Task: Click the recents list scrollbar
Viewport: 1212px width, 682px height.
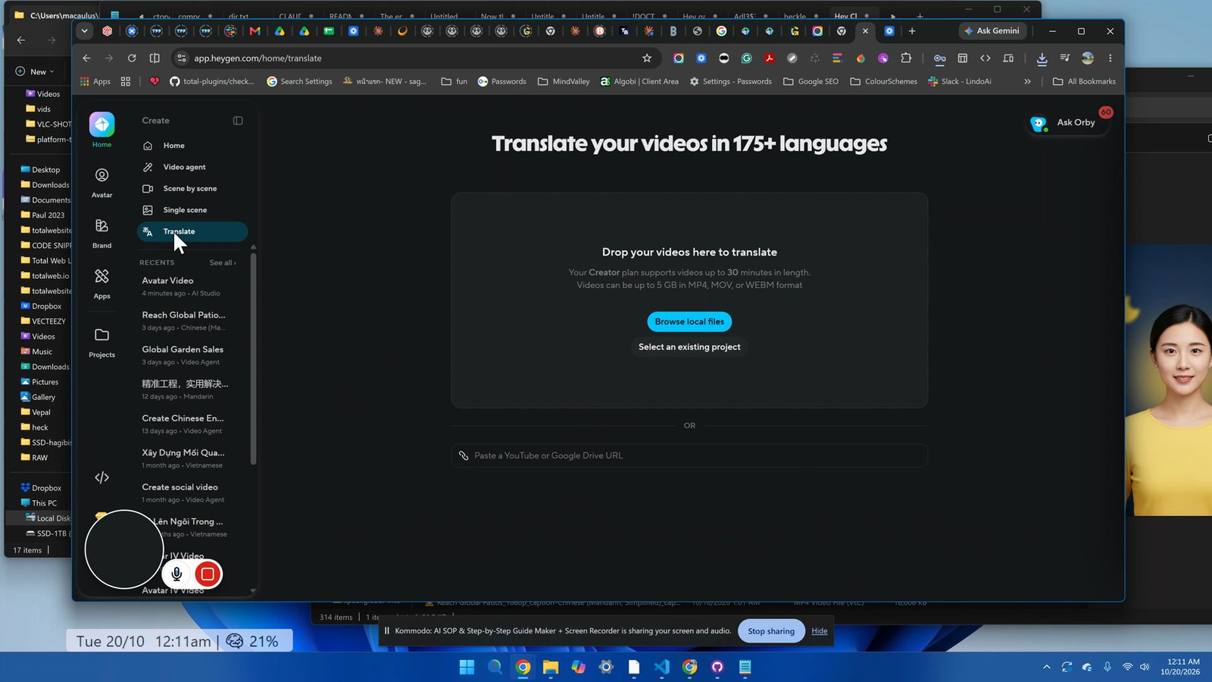Action: coord(253,359)
